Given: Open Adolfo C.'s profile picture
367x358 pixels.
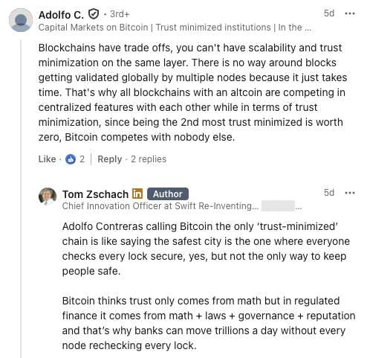Looking at the screenshot, I should point(21,20).
